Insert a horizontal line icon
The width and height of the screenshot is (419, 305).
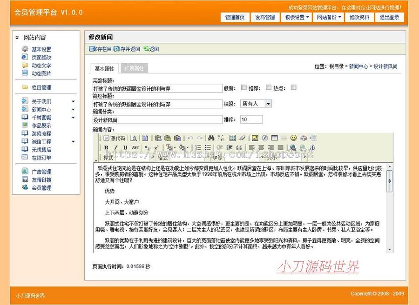pos(284,138)
